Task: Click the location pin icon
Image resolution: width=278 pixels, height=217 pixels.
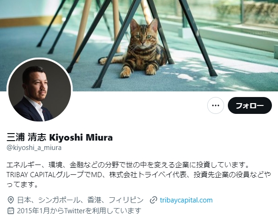Action: pyautogui.click(x=11, y=200)
